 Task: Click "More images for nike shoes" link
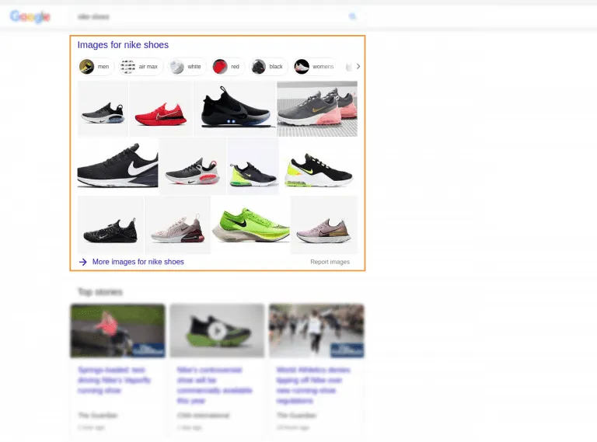pyautogui.click(x=138, y=262)
